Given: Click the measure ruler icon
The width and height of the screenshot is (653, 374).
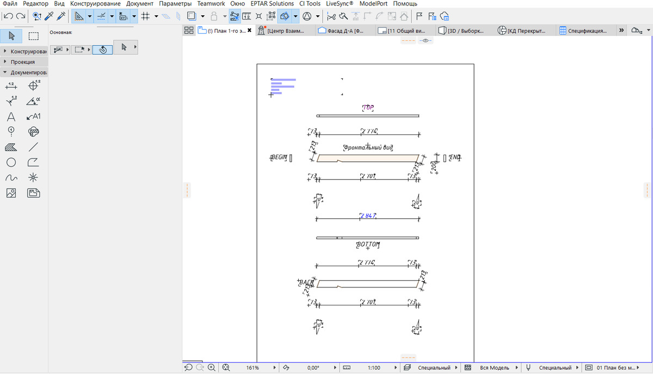Looking at the screenshot, I should 247,16.
